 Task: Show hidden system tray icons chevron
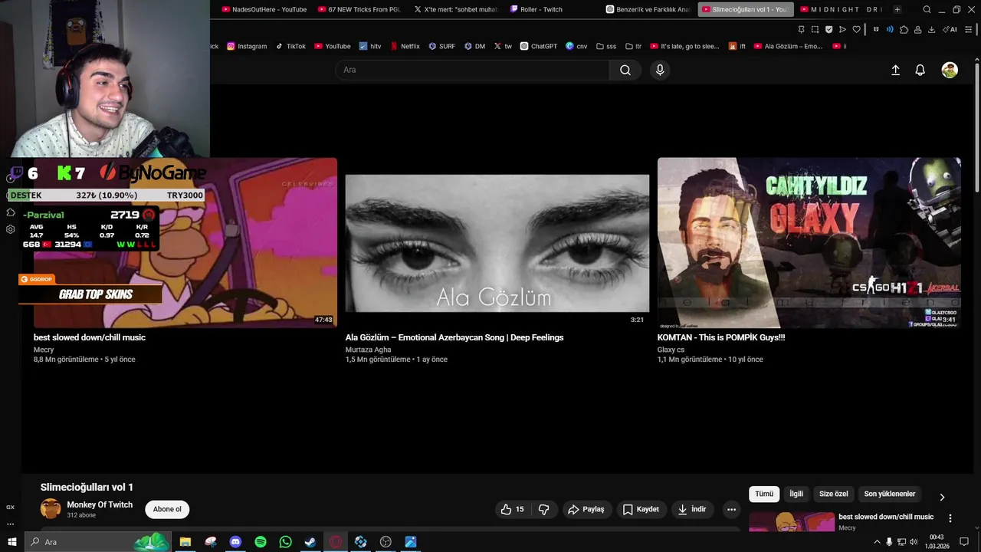click(x=877, y=542)
